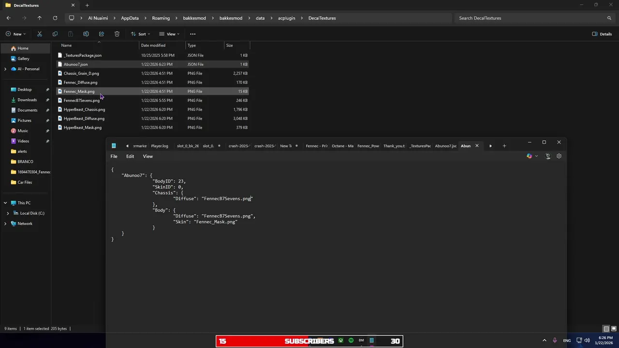Select Chassis_Grain_D.png file
619x348 pixels.
152,73
